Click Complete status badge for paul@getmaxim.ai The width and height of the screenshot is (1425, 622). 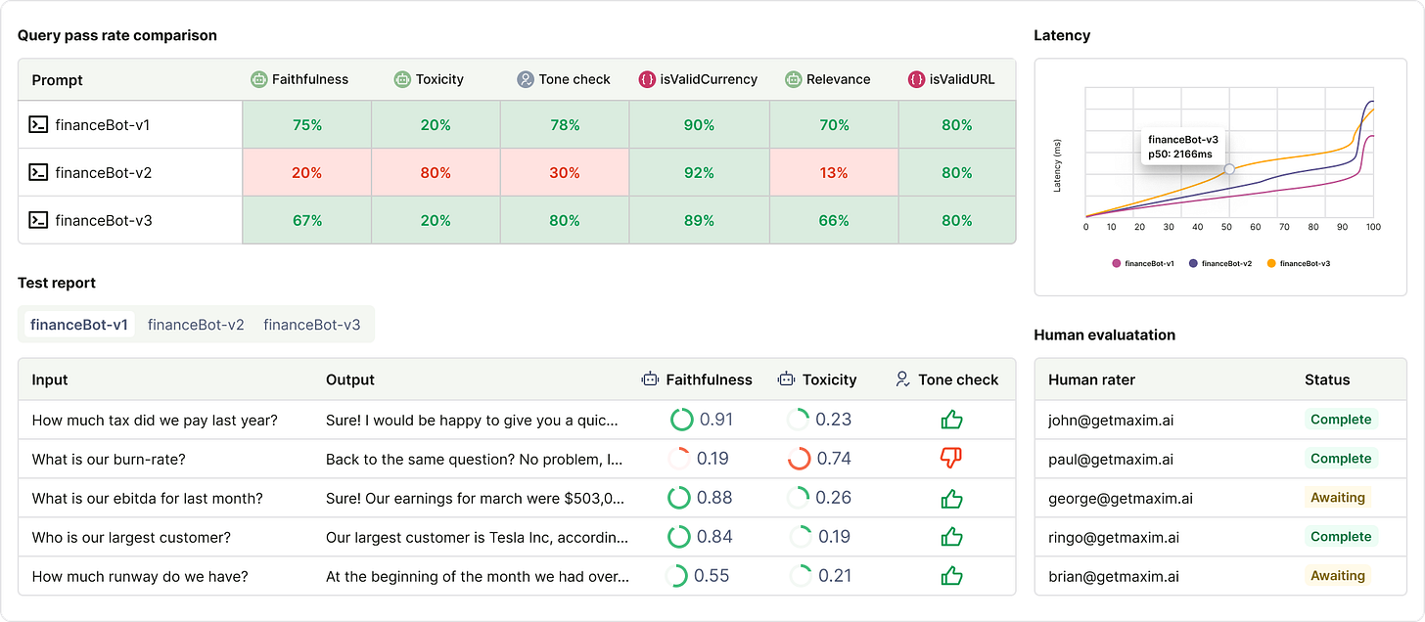[1341, 459]
